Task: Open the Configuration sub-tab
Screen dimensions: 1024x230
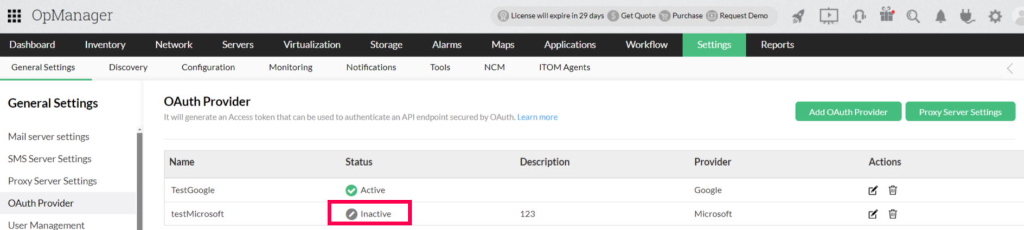Action: click(x=208, y=67)
